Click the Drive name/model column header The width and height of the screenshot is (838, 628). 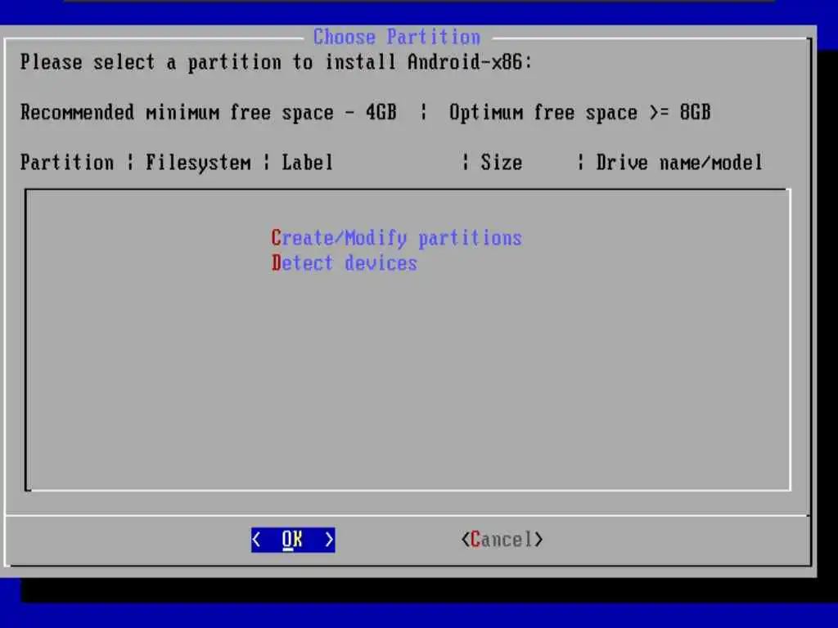coord(679,163)
